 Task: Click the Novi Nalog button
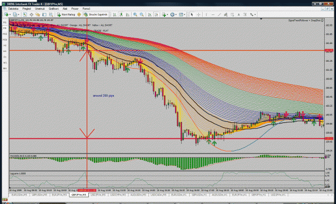pyautogui.click(x=66, y=14)
